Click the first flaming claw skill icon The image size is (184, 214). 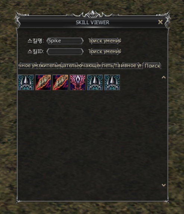click(x=43, y=82)
